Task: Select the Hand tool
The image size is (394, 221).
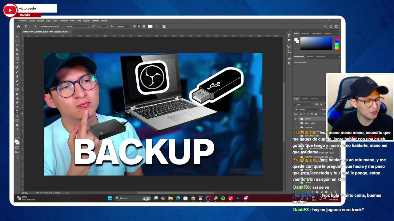Action: 17,125
